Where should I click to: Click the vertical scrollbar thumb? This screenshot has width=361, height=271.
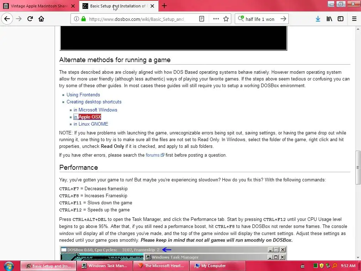point(358,168)
